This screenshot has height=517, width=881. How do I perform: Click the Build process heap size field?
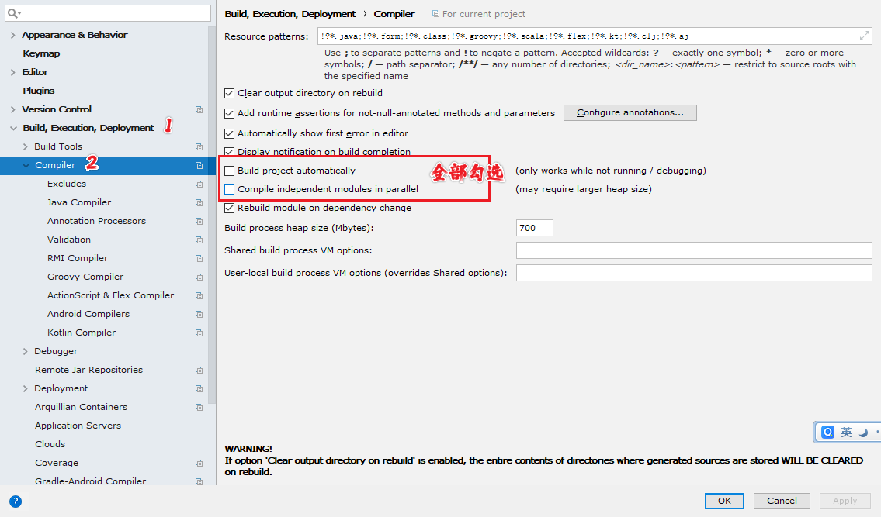tap(534, 228)
